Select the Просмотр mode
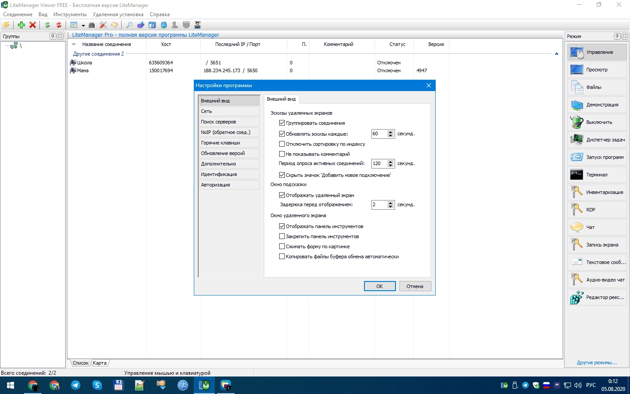The width and height of the screenshot is (630, 394). 597,70
